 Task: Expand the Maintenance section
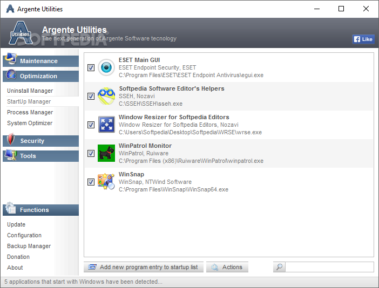tap(40, 61)
